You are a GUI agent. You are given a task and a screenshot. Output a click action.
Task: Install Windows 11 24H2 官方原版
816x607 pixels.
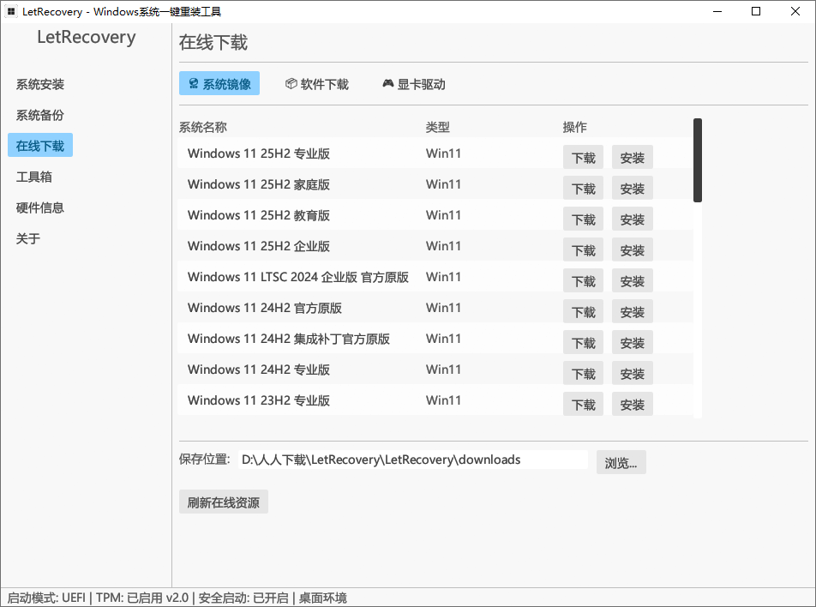632,311
